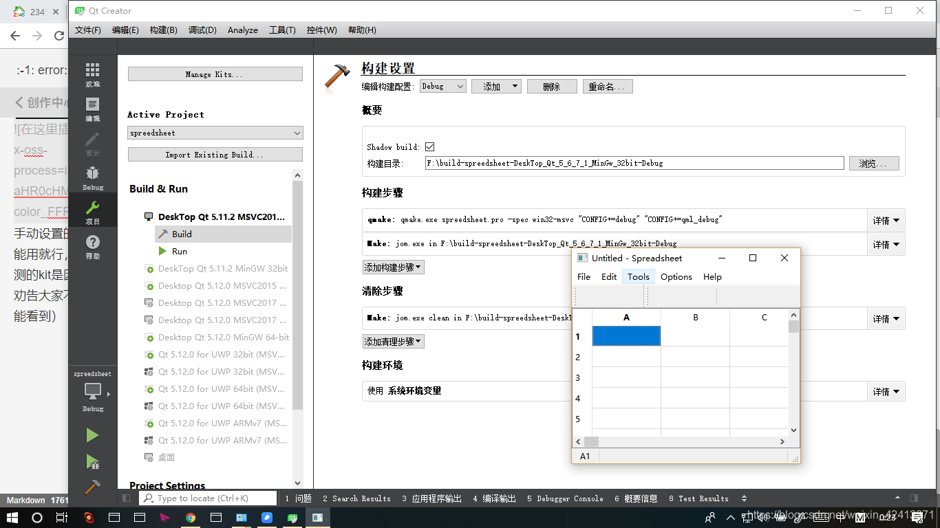Click the Type to locate search field

[x=209, y=498]
